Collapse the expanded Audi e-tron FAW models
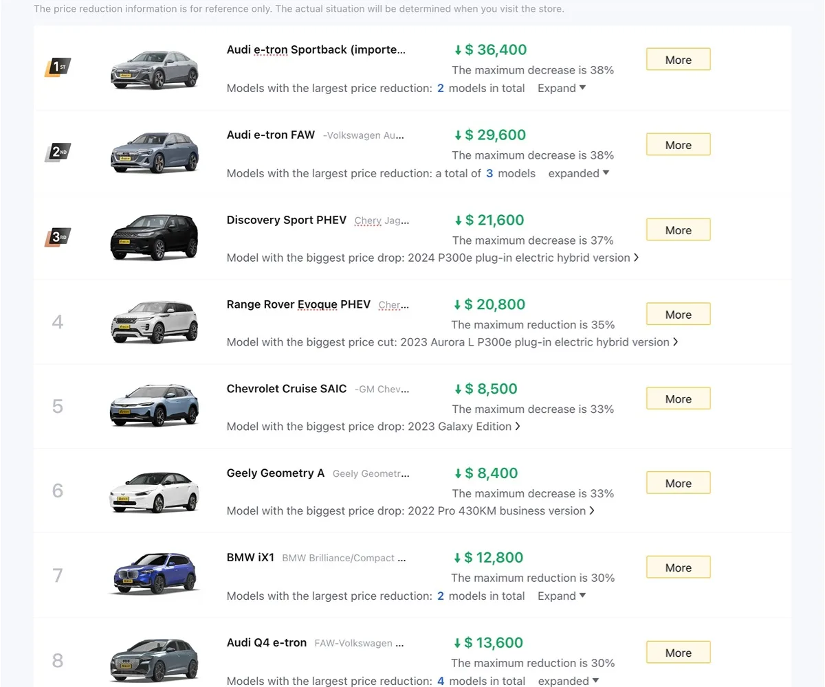The width and height of the screenshot is (825, 687). (x=579, y=173)
